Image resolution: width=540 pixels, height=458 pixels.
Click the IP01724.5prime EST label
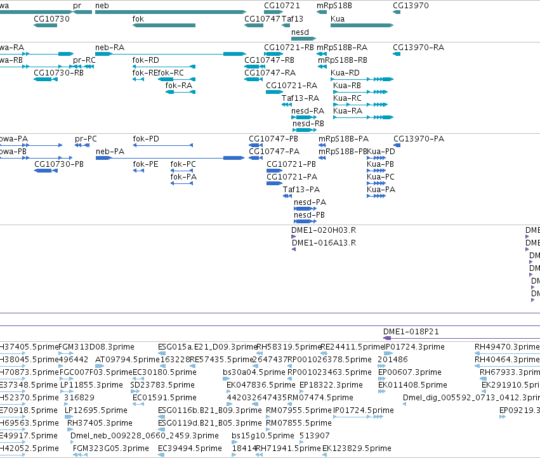[x=364, y=410]
